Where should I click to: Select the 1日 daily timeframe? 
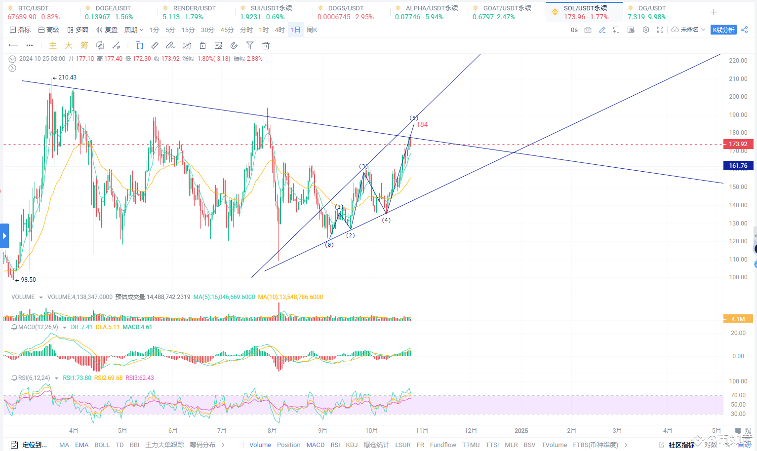[295, 30]
